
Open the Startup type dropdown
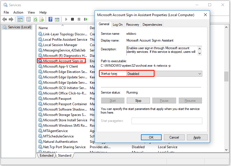tap(164, 74)
